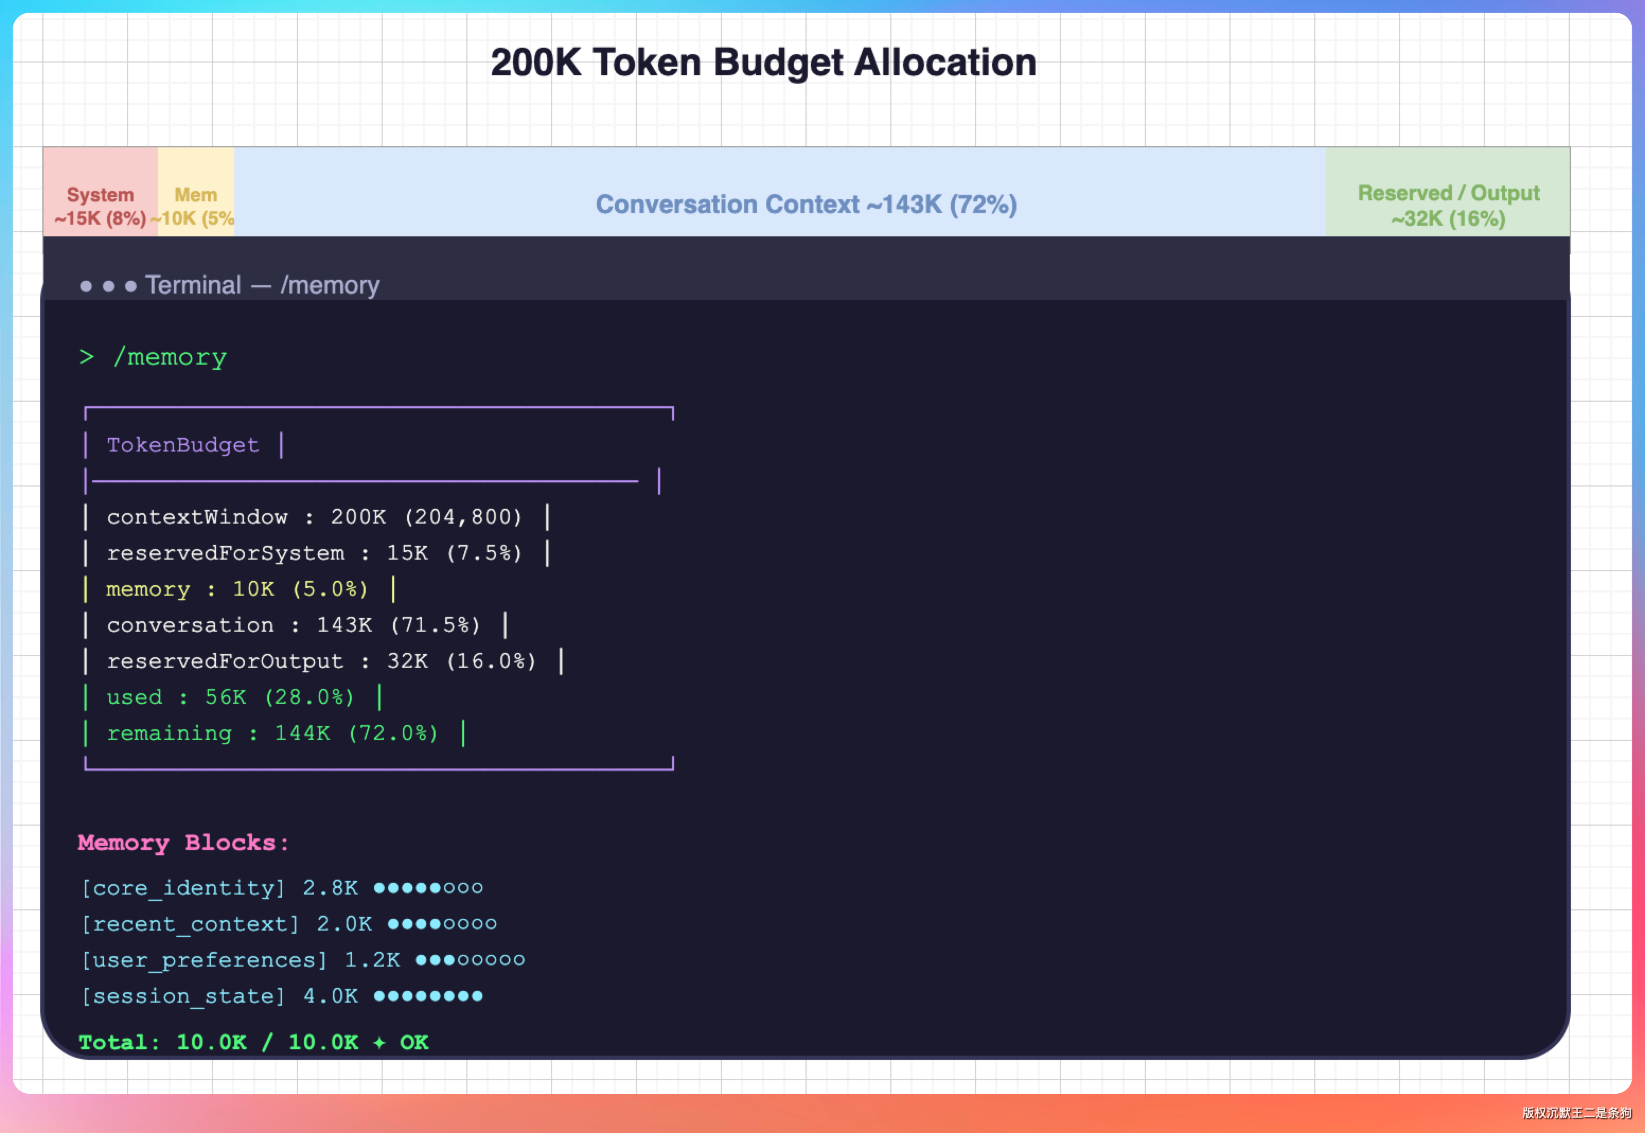Select the yellow memory 10K line
The image size is (1645, 1133).
(x=236, y=589)
